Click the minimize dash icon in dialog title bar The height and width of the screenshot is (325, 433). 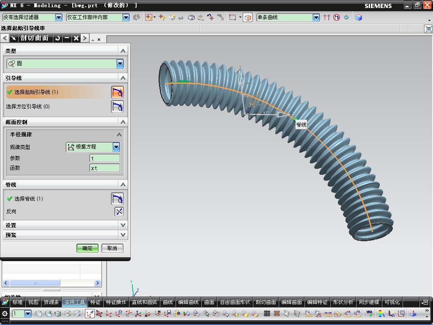[x=66, y=38]
